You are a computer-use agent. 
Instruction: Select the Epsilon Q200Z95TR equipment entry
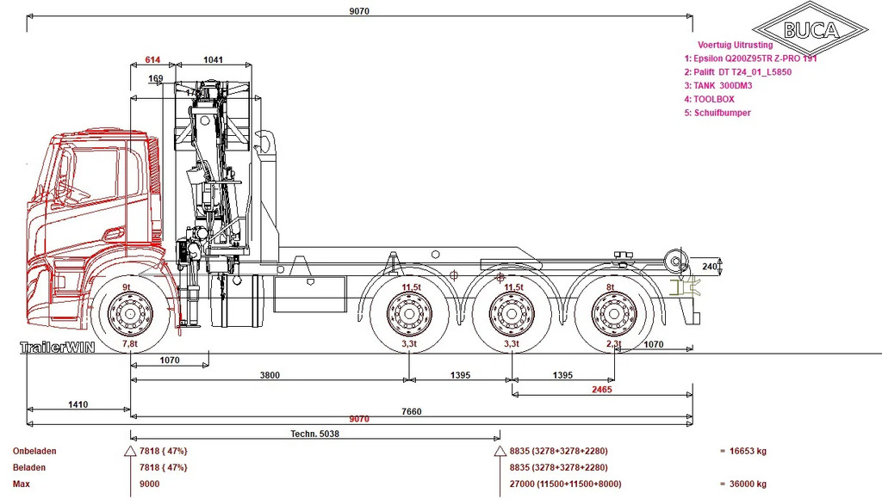(750, 59)
